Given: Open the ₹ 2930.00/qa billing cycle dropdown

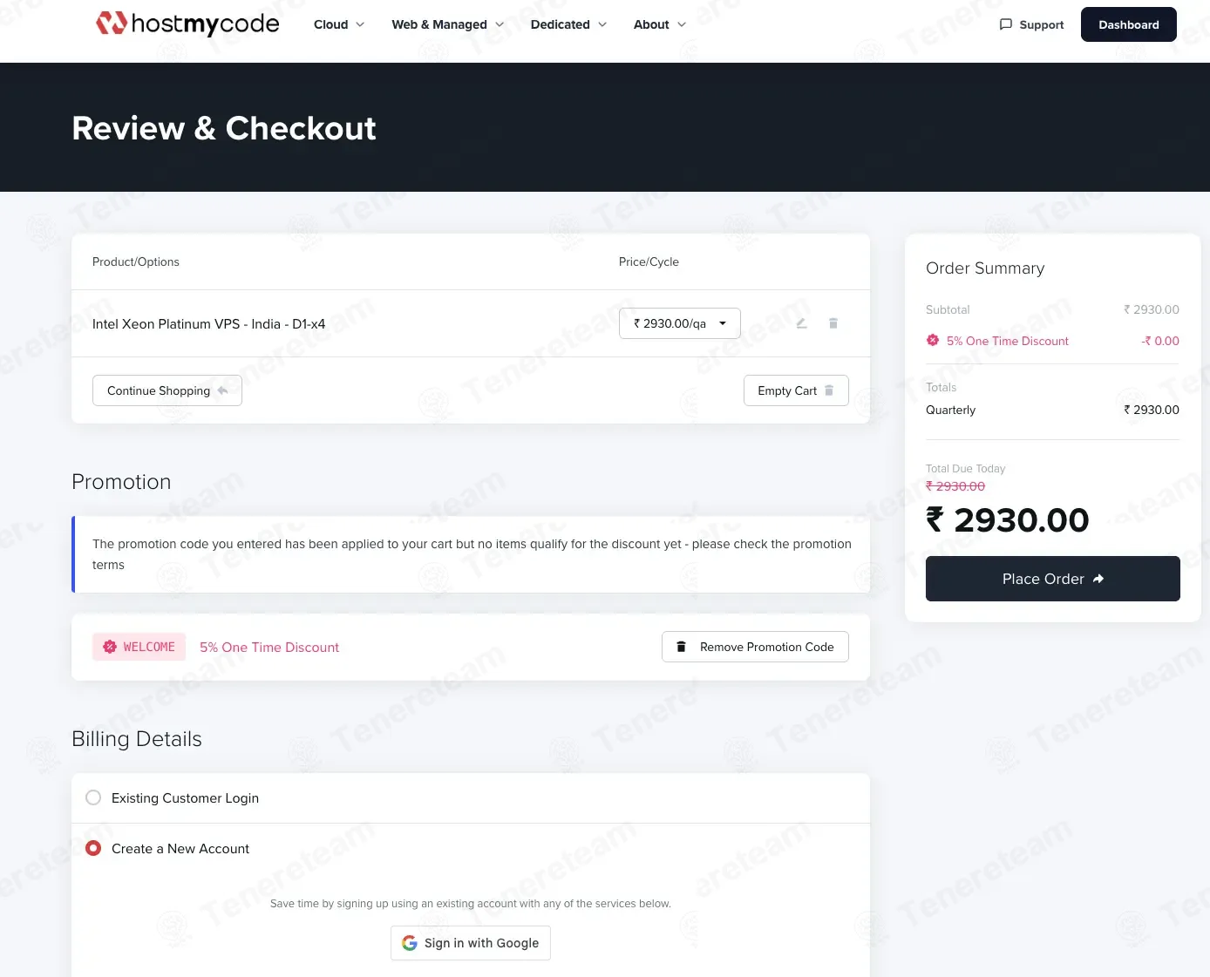Looking at the screenshot, I should point(680,323).
